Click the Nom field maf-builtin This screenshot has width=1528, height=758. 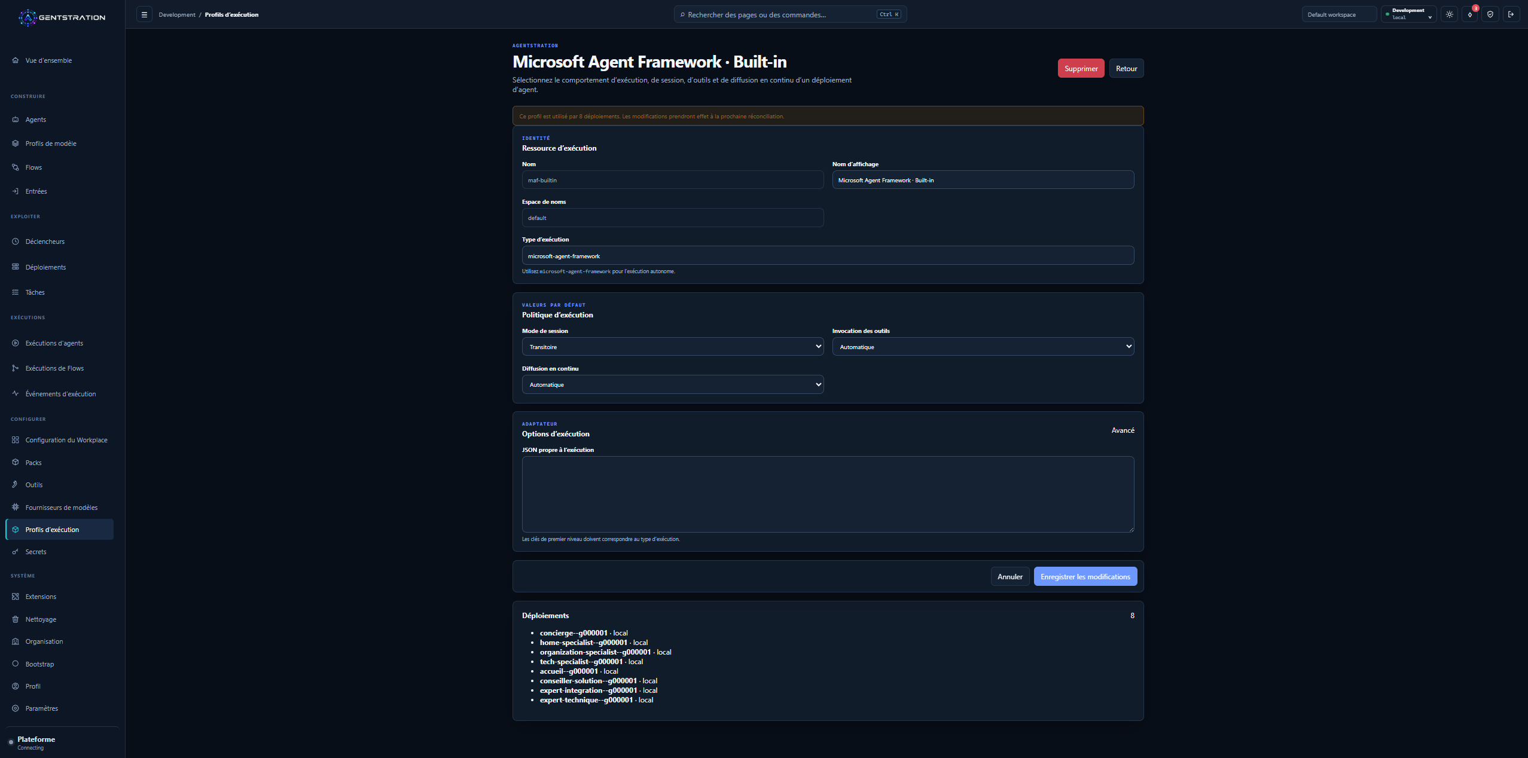673,180
